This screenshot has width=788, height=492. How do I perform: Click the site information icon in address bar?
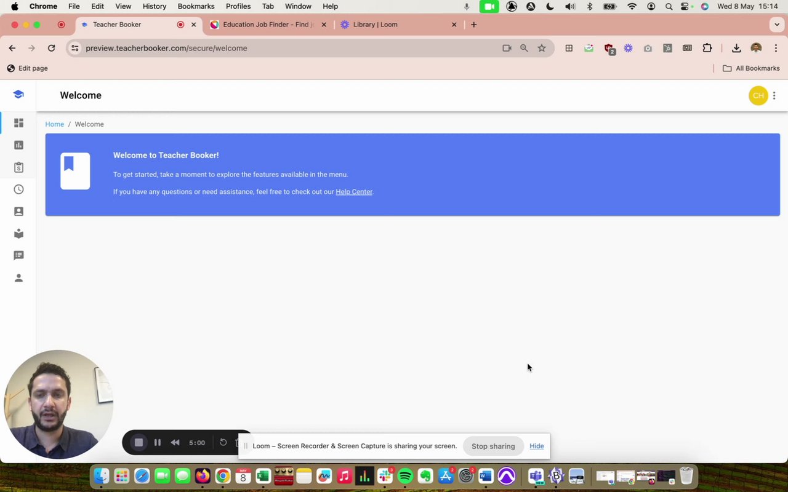(x=75, y=48)
